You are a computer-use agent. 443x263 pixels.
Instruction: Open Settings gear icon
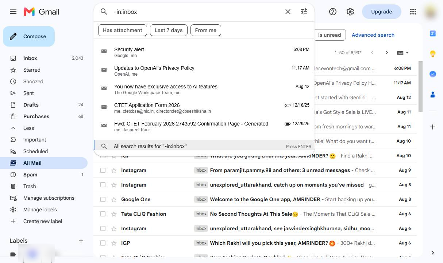(350, 12)
